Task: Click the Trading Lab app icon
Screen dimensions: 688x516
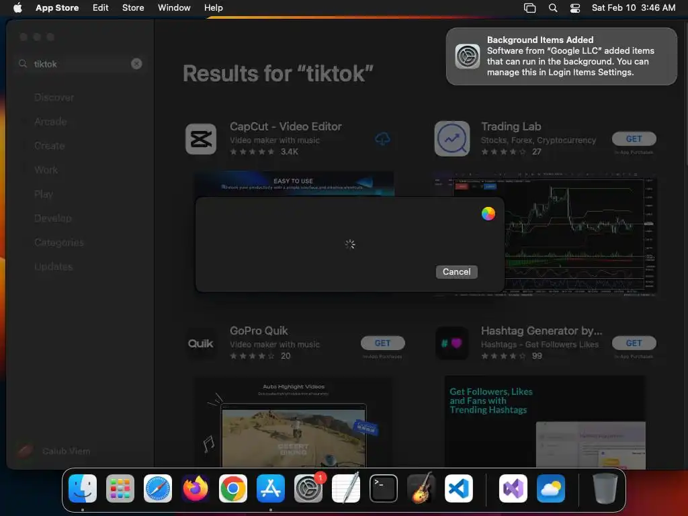Action: point(452,139)
